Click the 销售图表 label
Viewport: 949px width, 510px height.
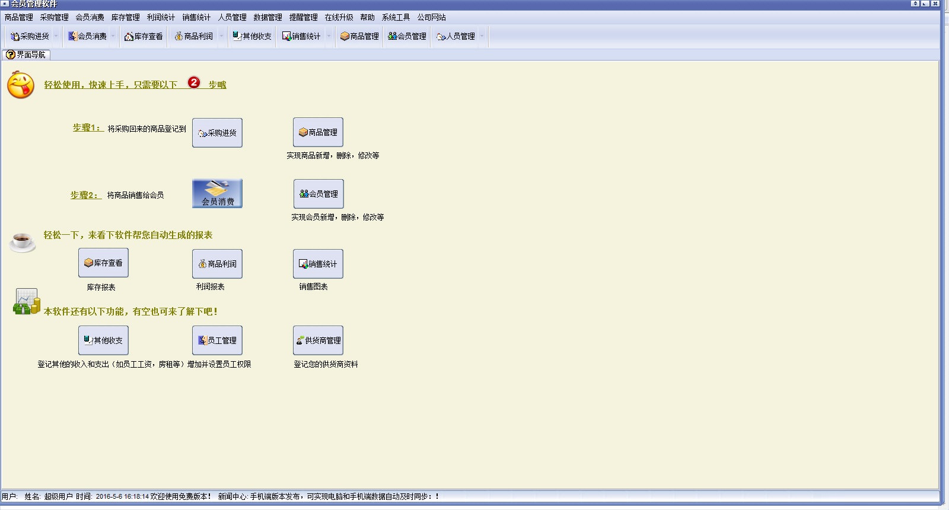click(x=313, y=286)
